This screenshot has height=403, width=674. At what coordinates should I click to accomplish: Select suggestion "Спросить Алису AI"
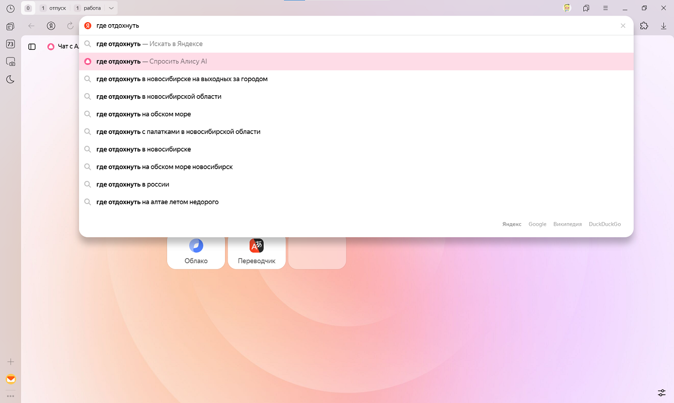click(178, 61)
